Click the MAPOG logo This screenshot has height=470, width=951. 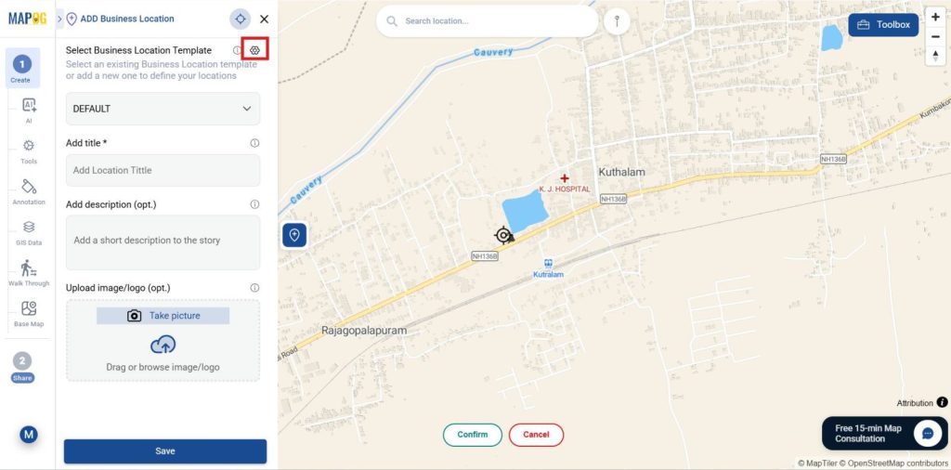tap(27, 19)
